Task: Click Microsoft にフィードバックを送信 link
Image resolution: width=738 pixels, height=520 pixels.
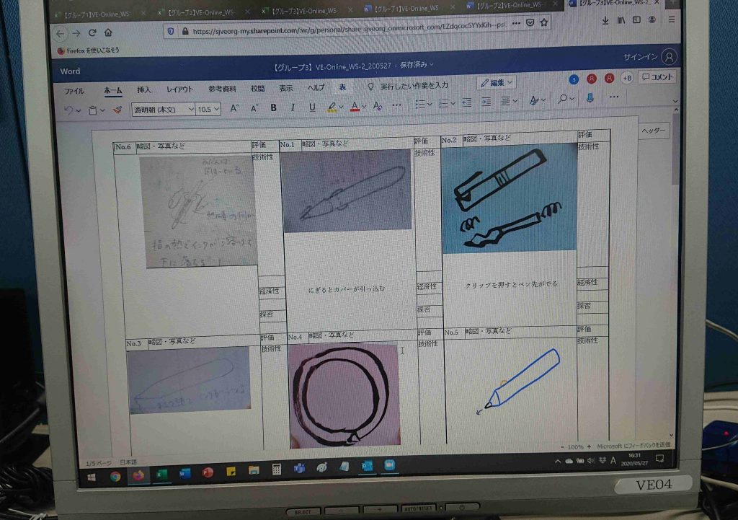Action: (633, 446)
